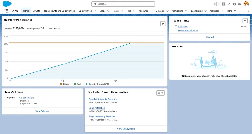Go to the Home tab
This screenshot has height=134, width=252.
tap(26, 11)
